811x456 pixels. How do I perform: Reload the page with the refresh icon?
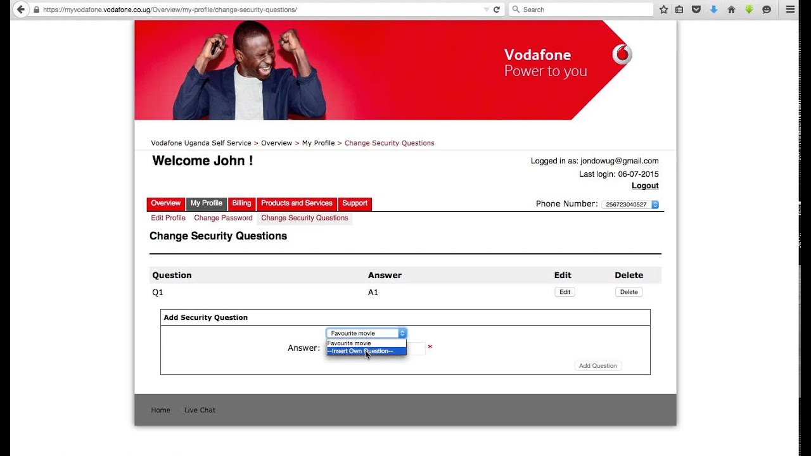coord(496,9)
